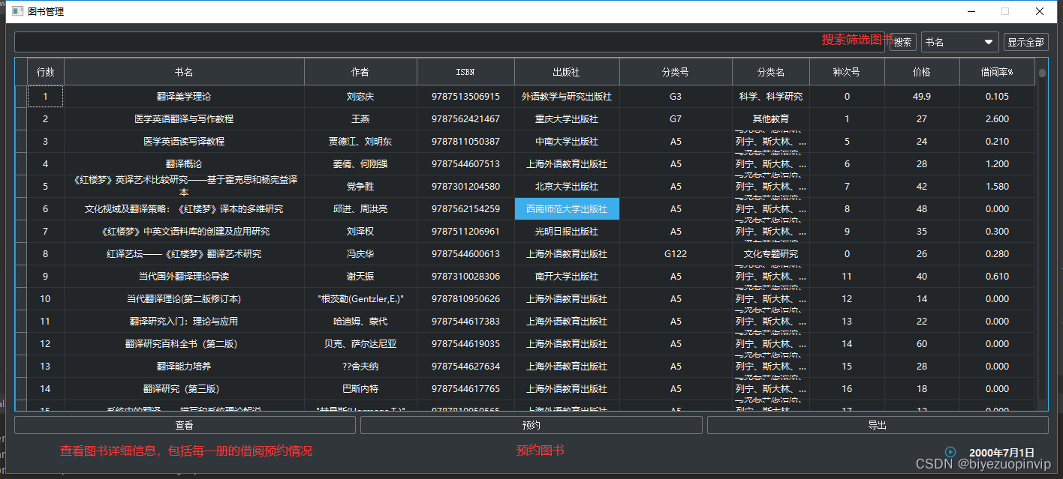Sort by the 书名 column header

[184, 72]
